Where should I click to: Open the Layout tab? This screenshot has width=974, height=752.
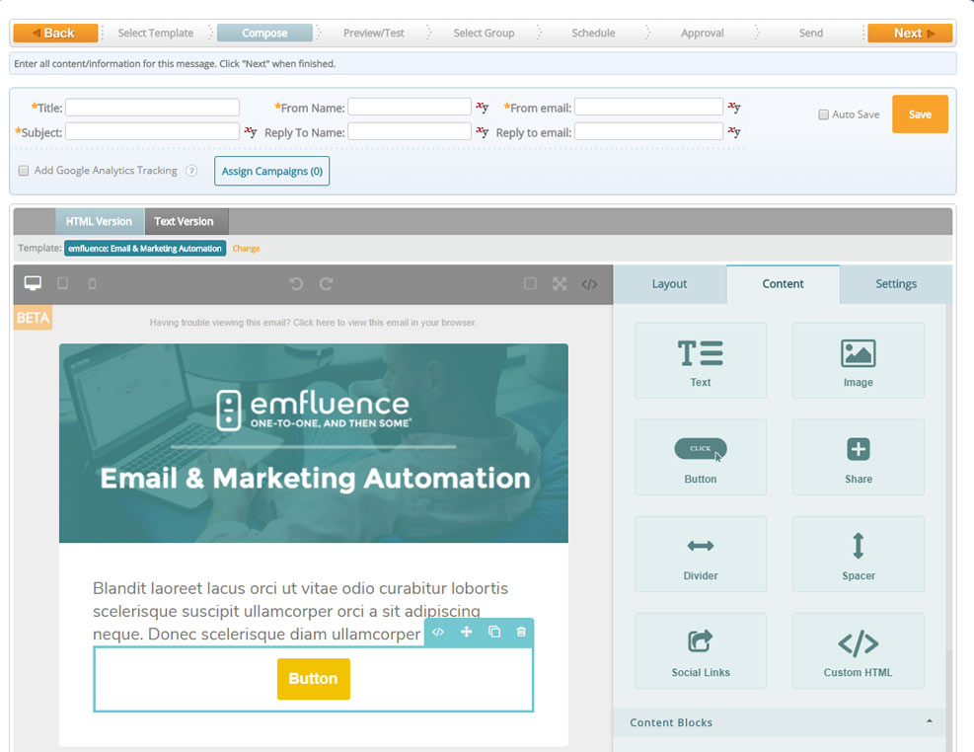pos(669,284)
